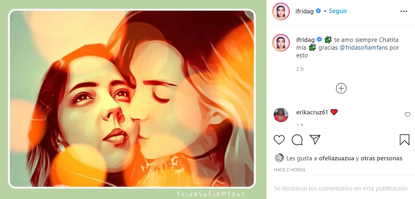Like the post with the heart icon
Viewport: 415px width, 199px height.
point(279,140)
